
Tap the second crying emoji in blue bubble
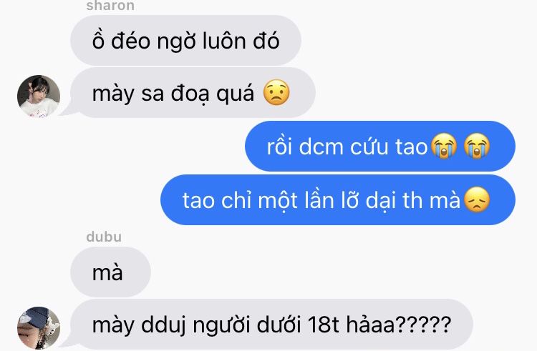tap(477, 146)
